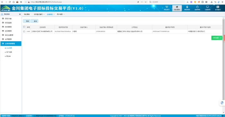
Task: Click the 基本账户账号 column header
Action: point(170,27)
